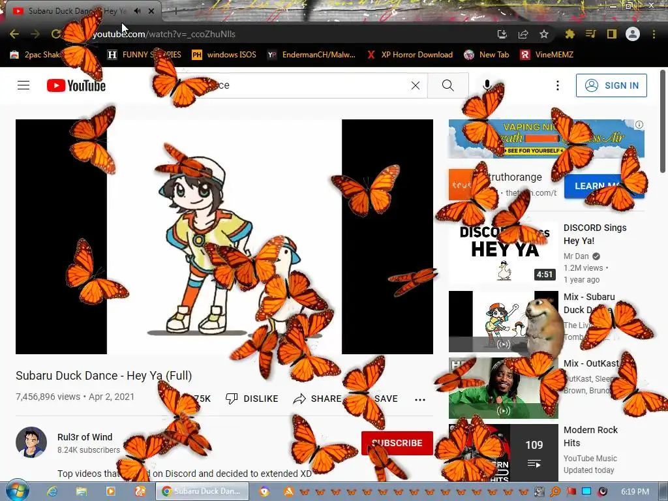The image size is (668, 501).
Task: Bookmark this page with the star icon
Action: 544,34
